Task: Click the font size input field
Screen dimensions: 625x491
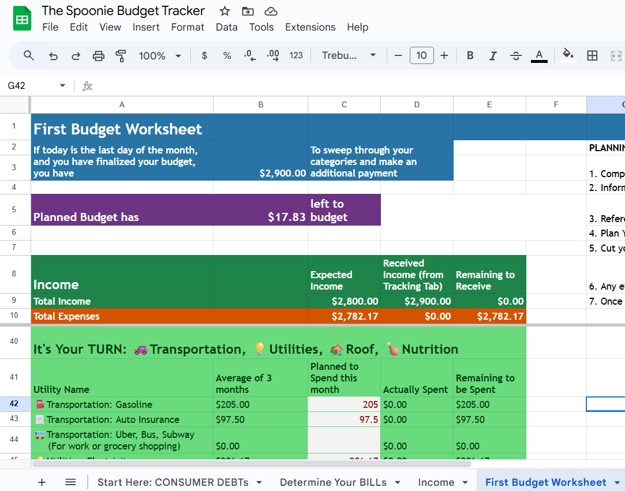Action: pyautogui.click(x=421, y=55)
